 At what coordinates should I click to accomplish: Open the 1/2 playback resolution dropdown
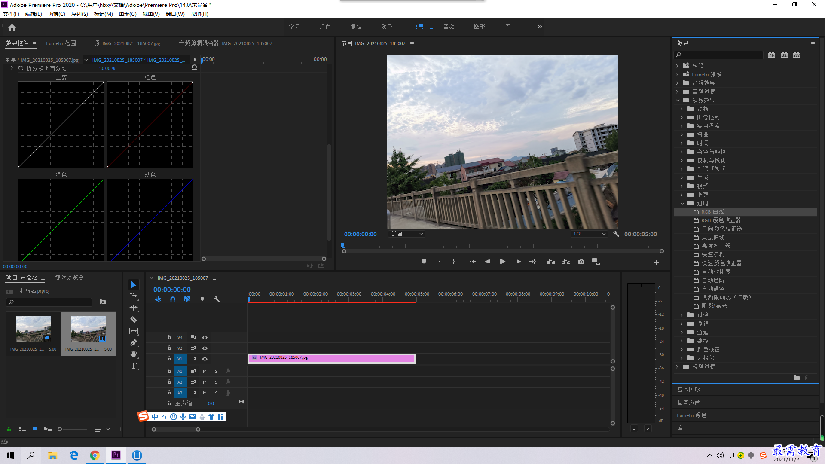pyautogui.click(x=589, y=234)
